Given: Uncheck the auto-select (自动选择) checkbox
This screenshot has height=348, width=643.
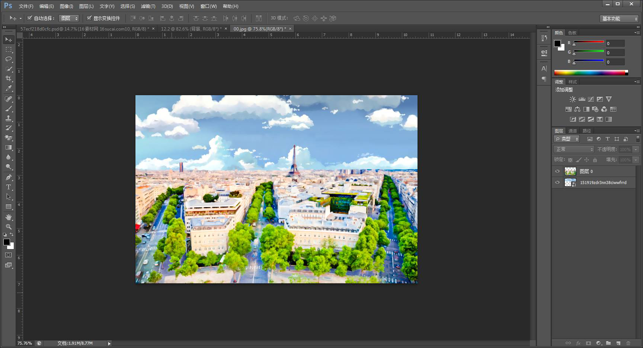Looking at the screenshot, I should click(x=30, y=18).
